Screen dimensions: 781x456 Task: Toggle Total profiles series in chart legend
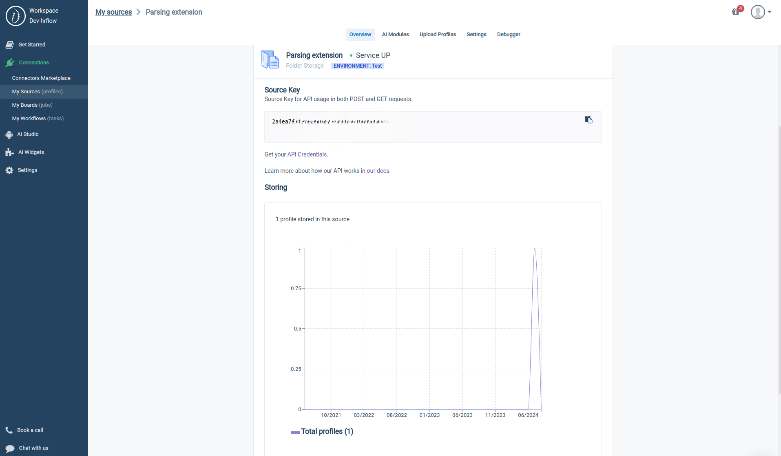[322, 431]
